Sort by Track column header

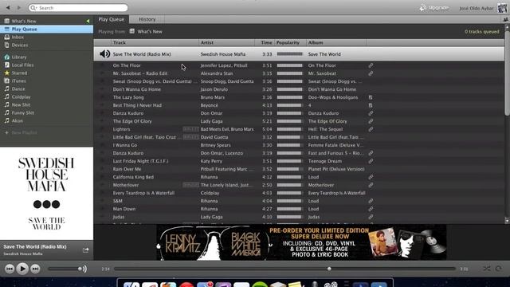click(x=155, y=42)
